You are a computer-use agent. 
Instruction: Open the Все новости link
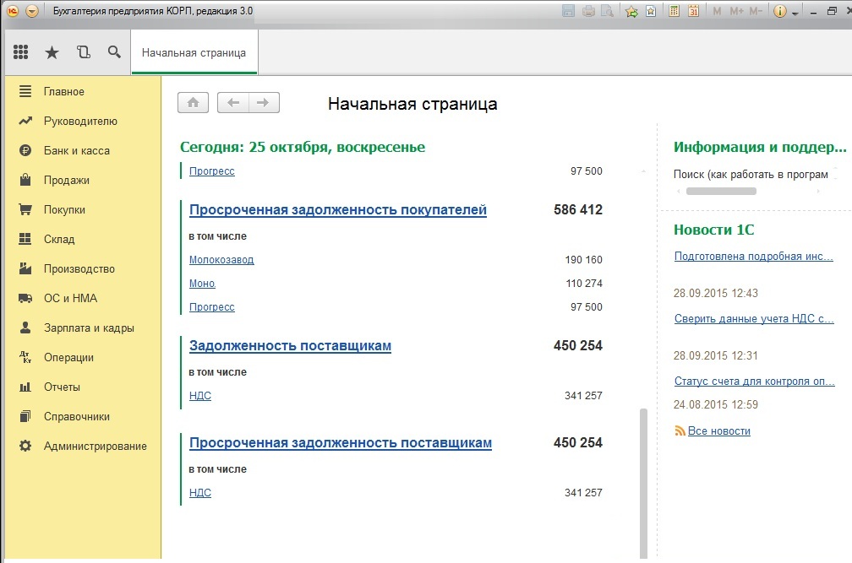pyautogui.click(x=718, y=430)
